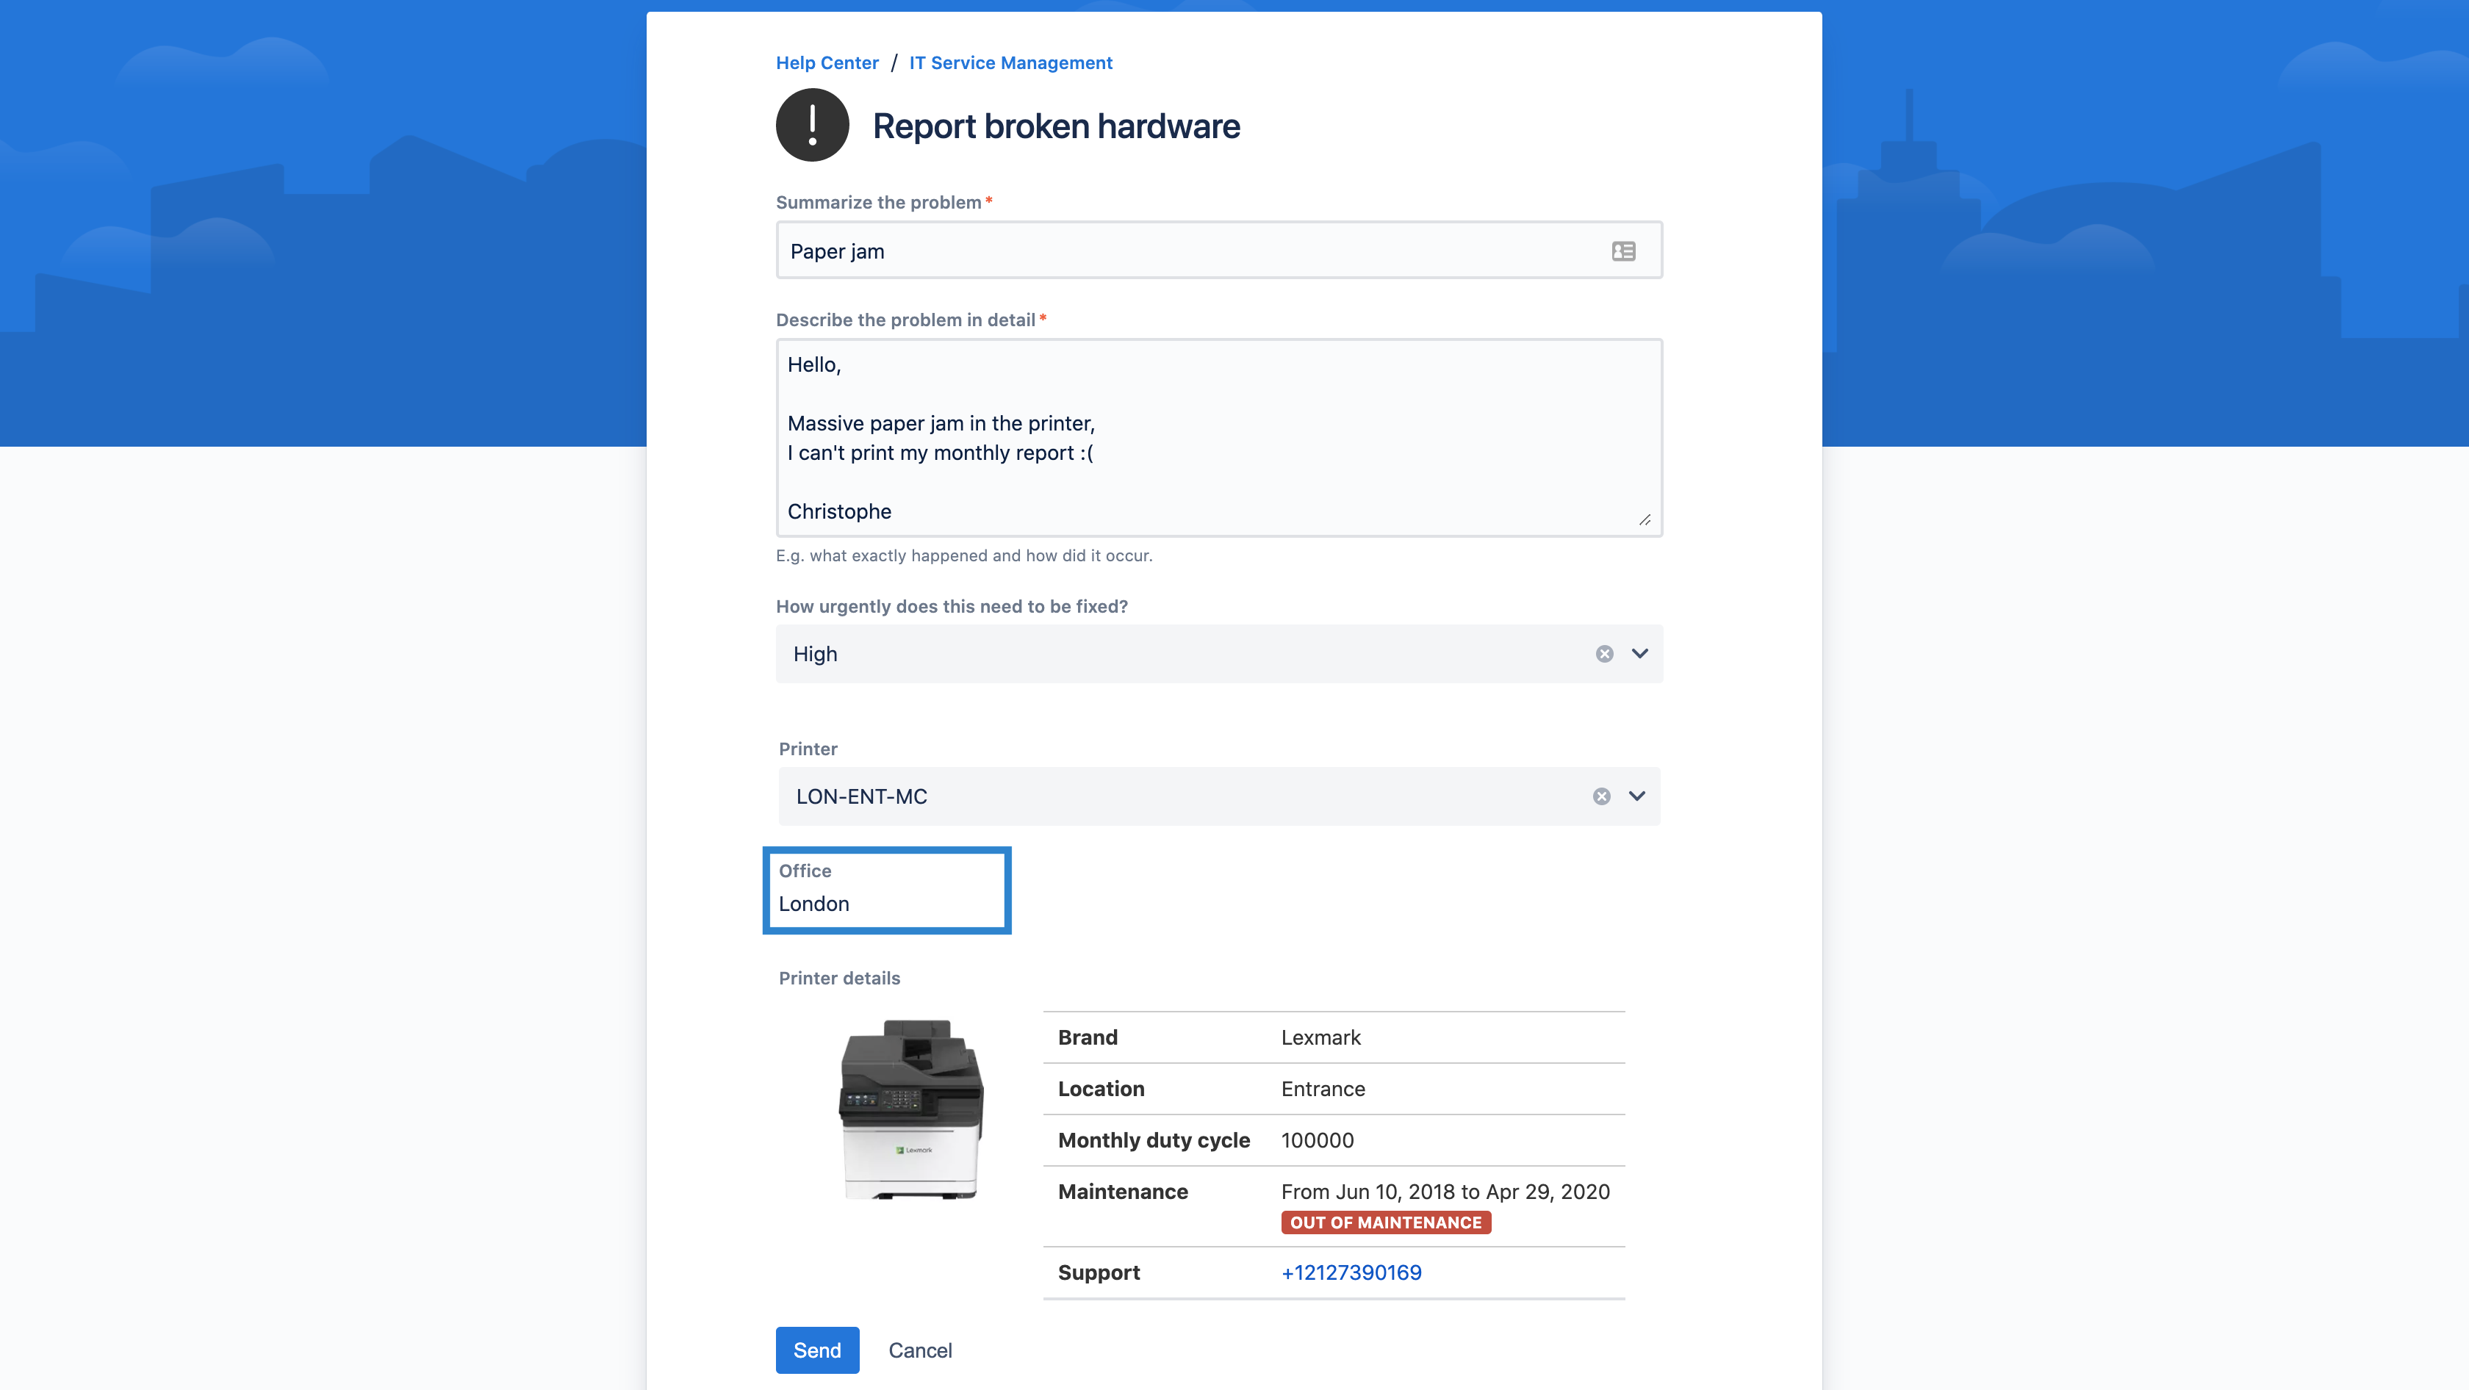2469x1390 pixels.
Task: Click the resize handle of the description textarea
Action: (x=1645, y=521)
